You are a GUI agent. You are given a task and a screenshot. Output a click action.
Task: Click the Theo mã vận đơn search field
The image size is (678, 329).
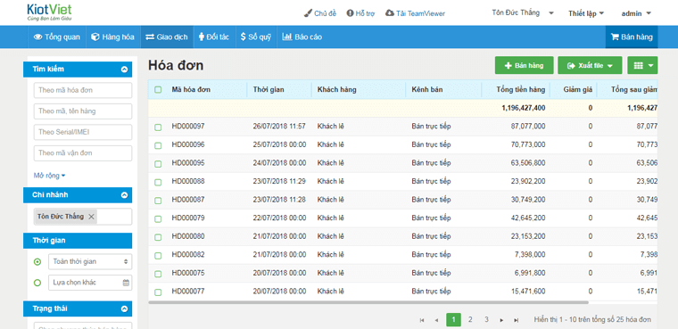pos(83,153)
